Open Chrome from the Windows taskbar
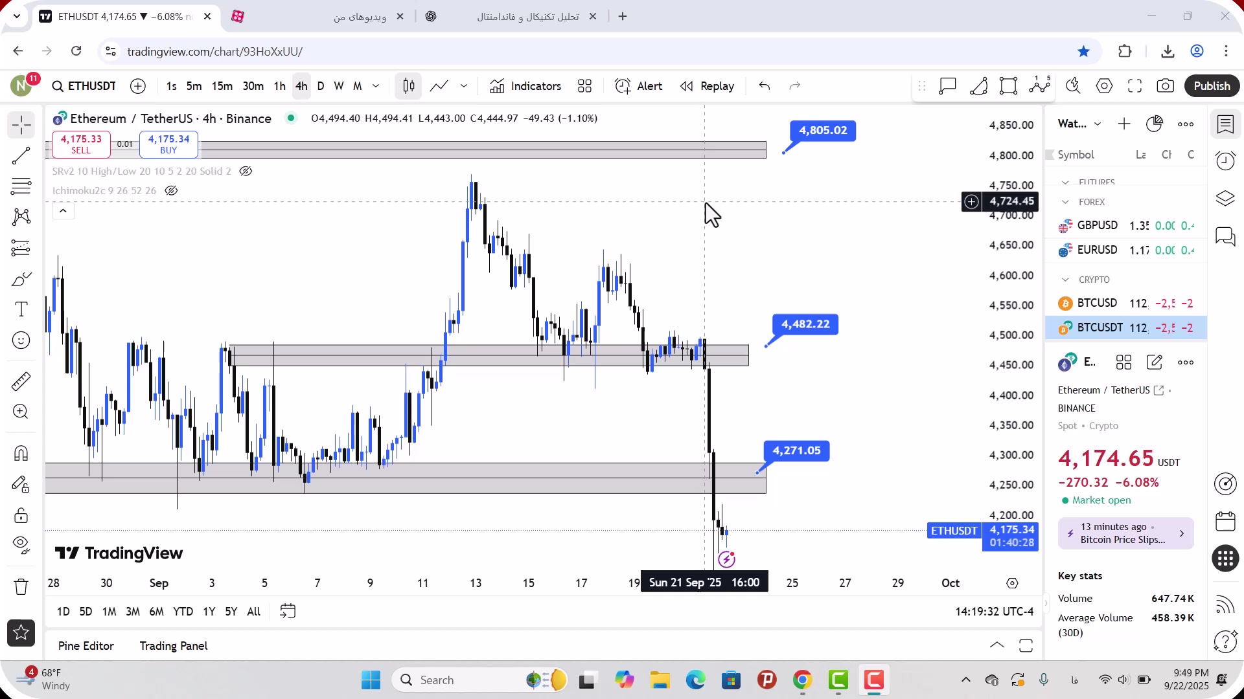Viewport: 1244px width, 699px height. (803, 680)
